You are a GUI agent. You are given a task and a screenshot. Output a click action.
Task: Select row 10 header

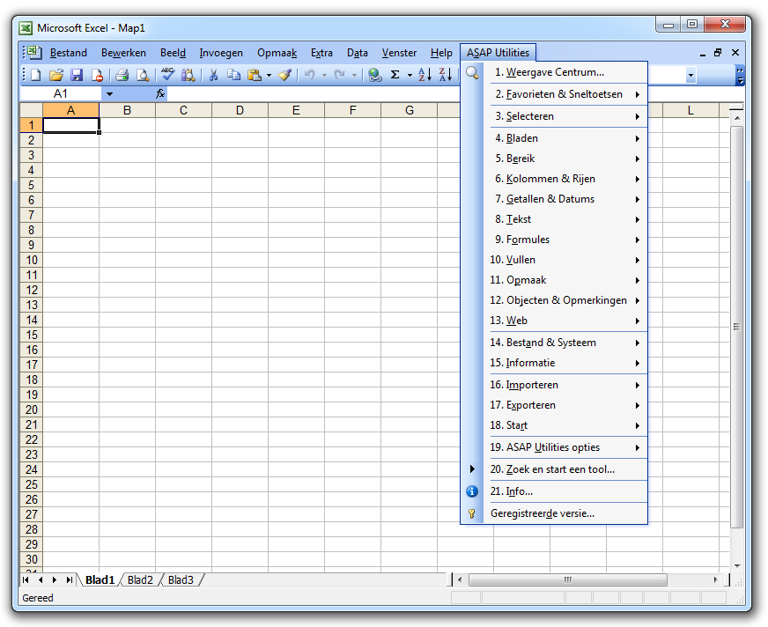32,260
